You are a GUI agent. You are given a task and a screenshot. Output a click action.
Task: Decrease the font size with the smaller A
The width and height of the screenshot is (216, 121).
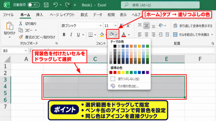tap(128, 26)
